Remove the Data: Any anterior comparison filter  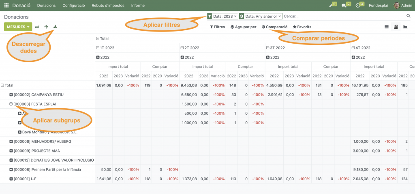pos(280,17)
